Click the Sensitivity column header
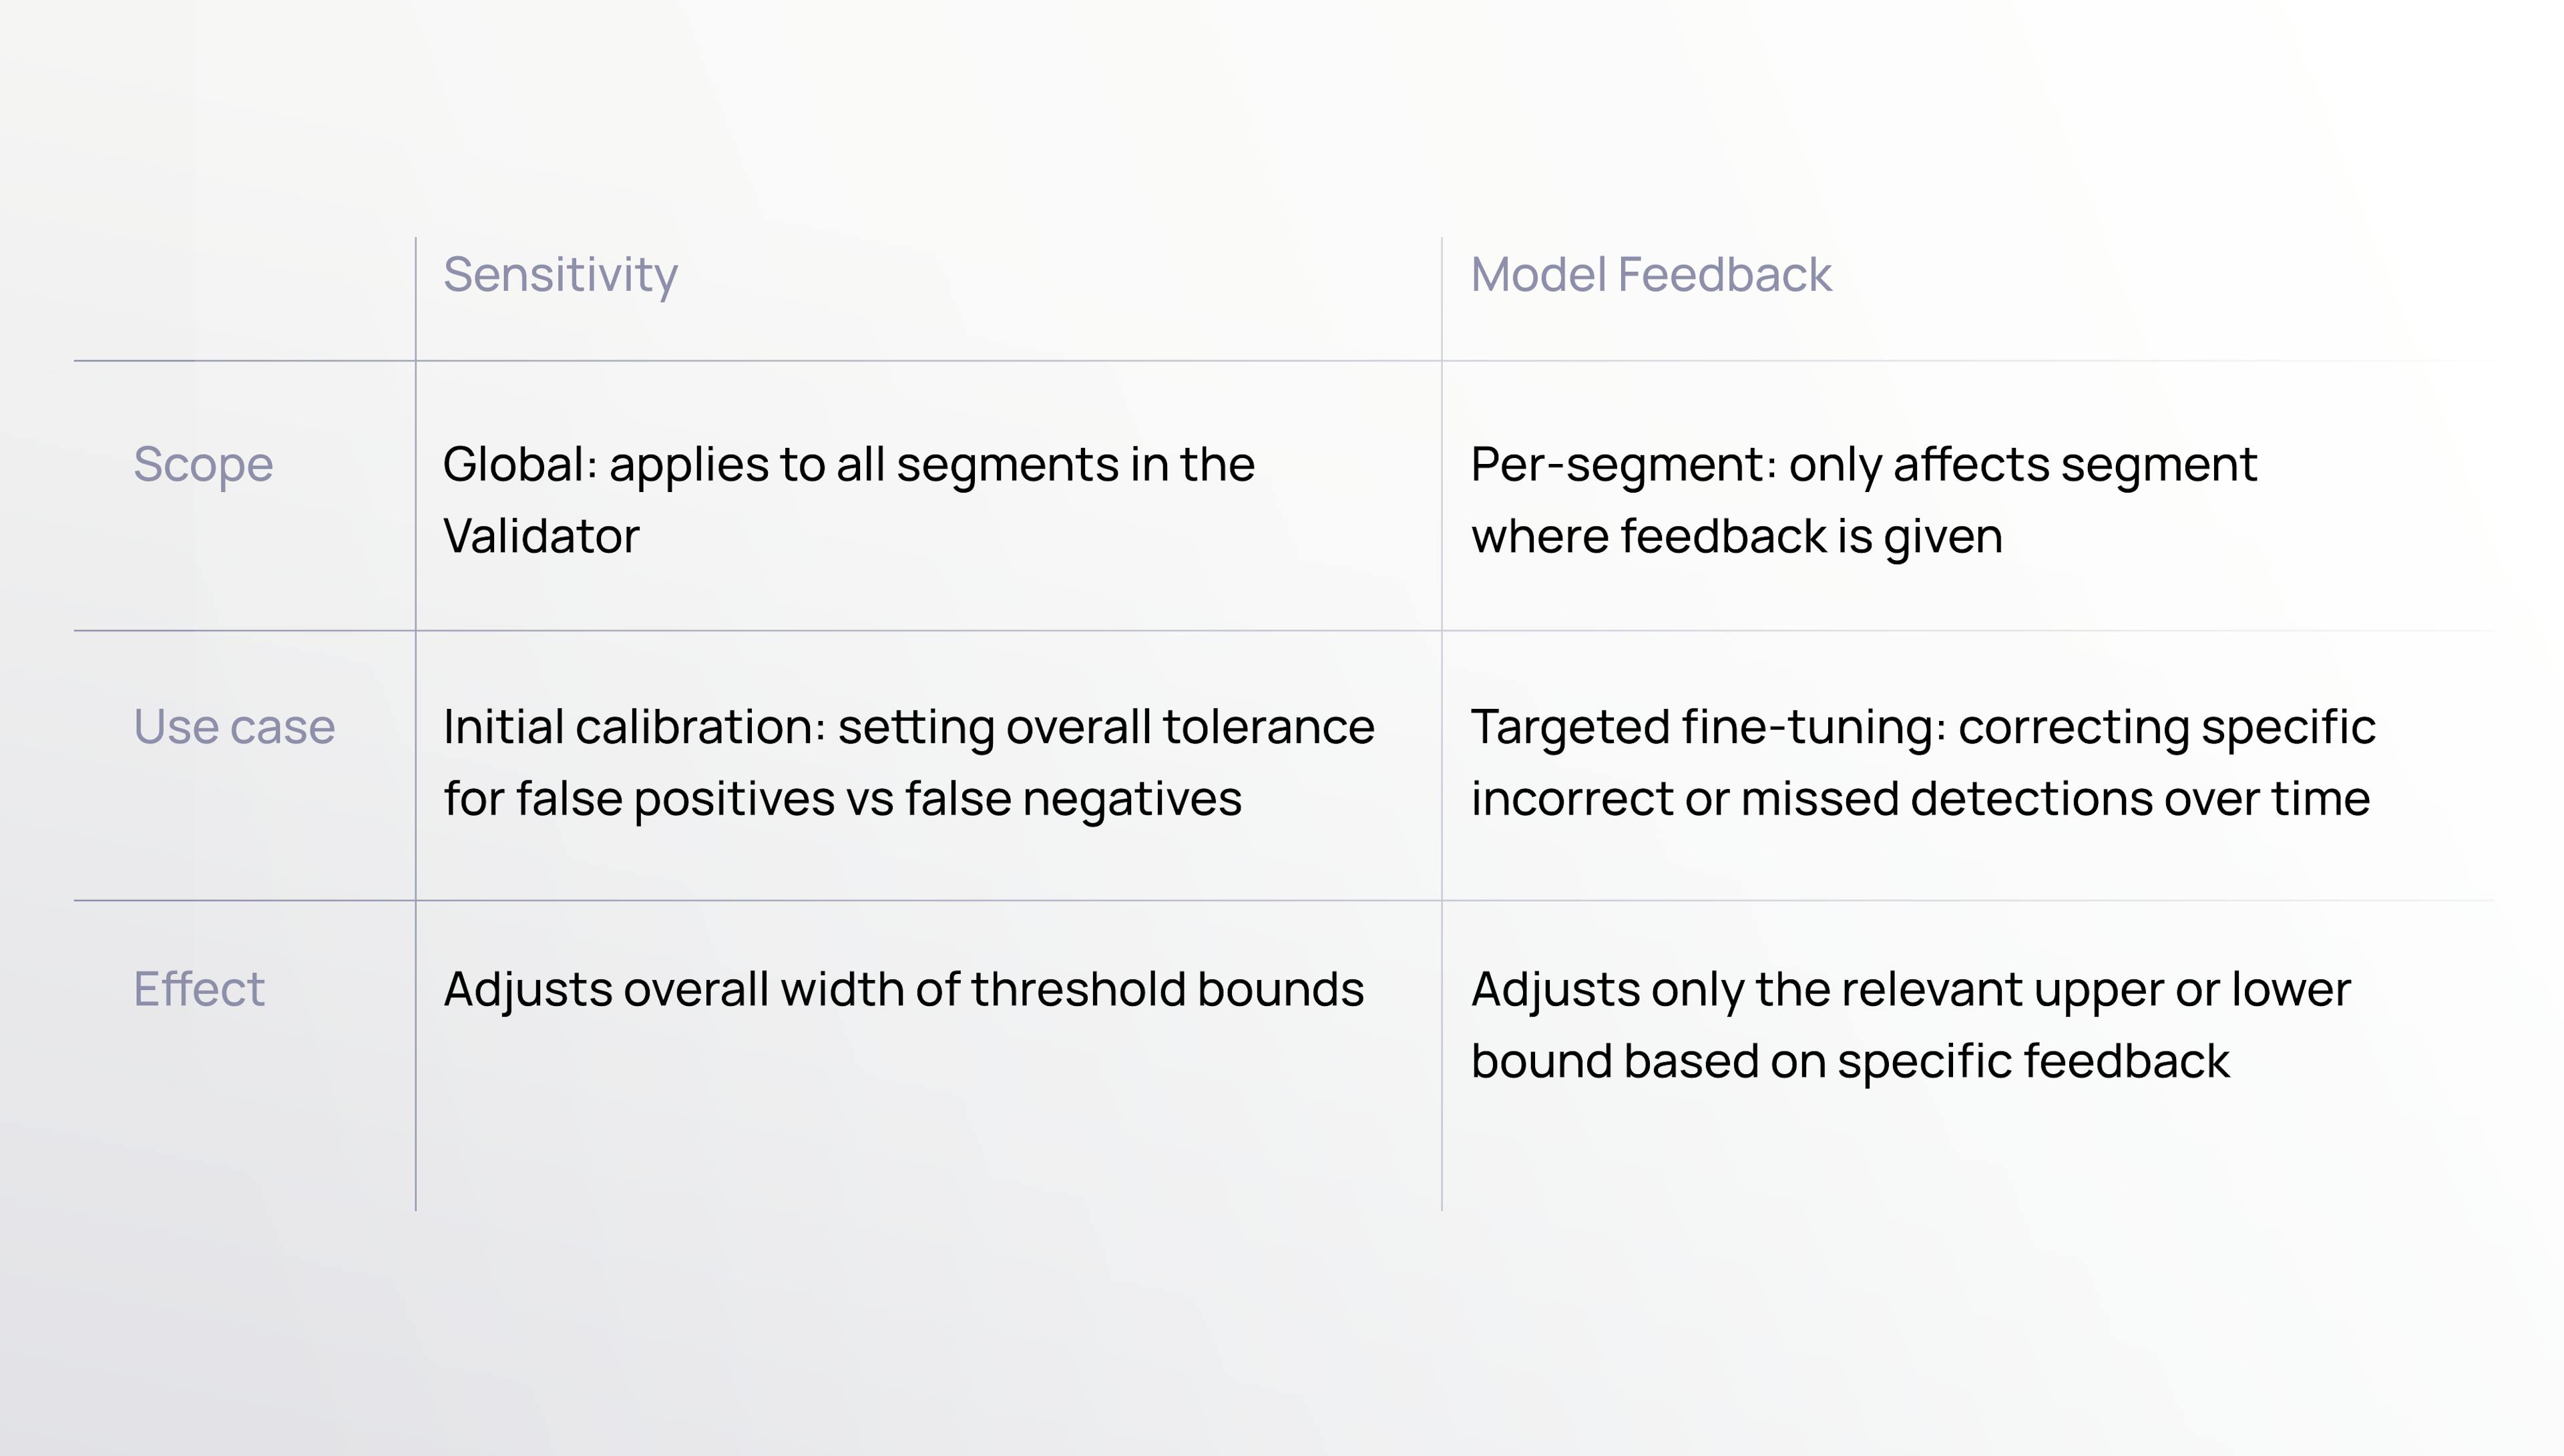This screenshot has width=2564, height=1456. 560,275
